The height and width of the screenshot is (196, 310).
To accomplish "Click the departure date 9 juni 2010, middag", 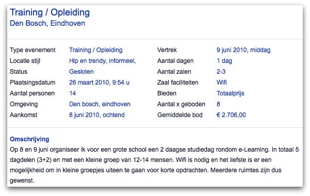I will (x=243, y=50).
